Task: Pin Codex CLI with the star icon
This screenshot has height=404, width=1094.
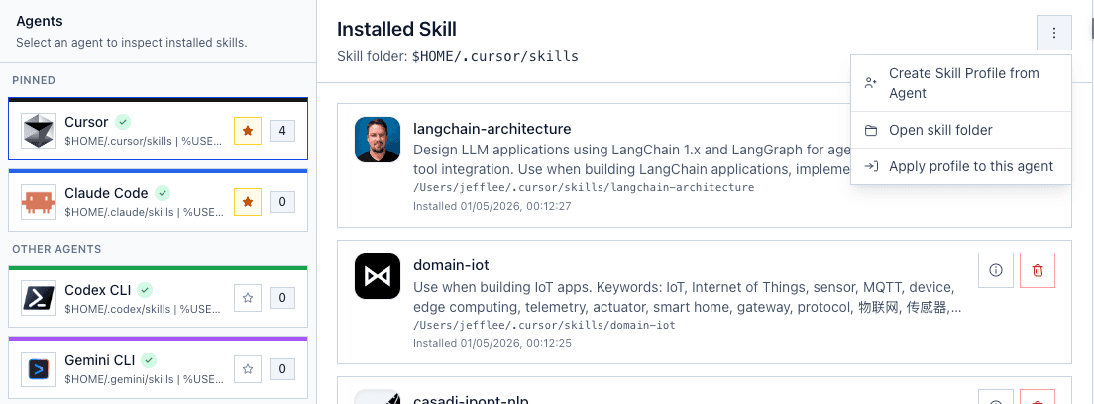Action: [x=247, y=298]
